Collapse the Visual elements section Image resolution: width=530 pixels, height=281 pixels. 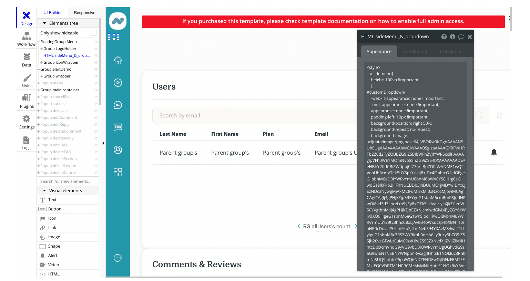pyautogui.click(x=44, y=190)
